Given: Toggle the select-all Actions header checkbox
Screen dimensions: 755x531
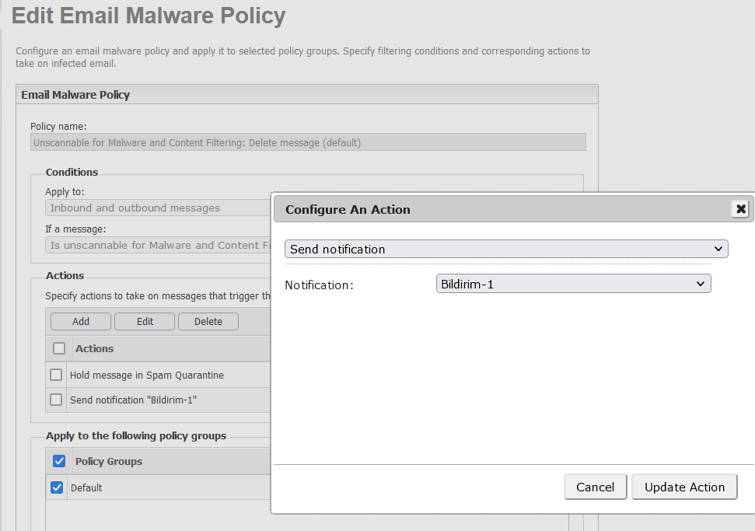Looking at the screenshot, I should pos(59,348).
